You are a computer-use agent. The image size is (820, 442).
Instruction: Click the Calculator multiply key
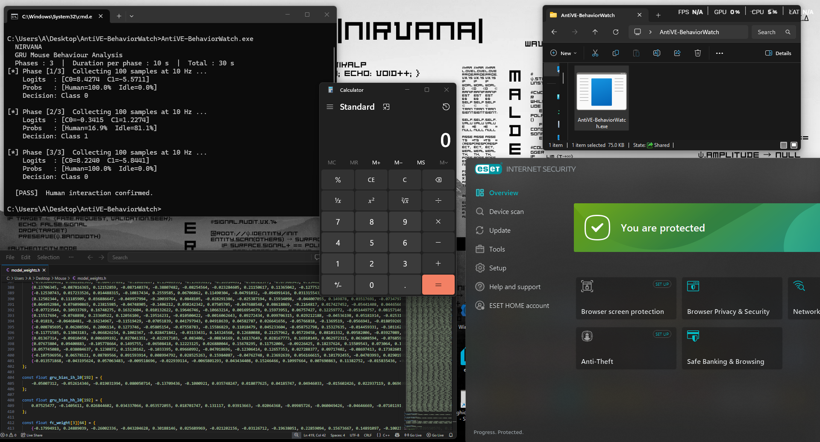[438, 222]
